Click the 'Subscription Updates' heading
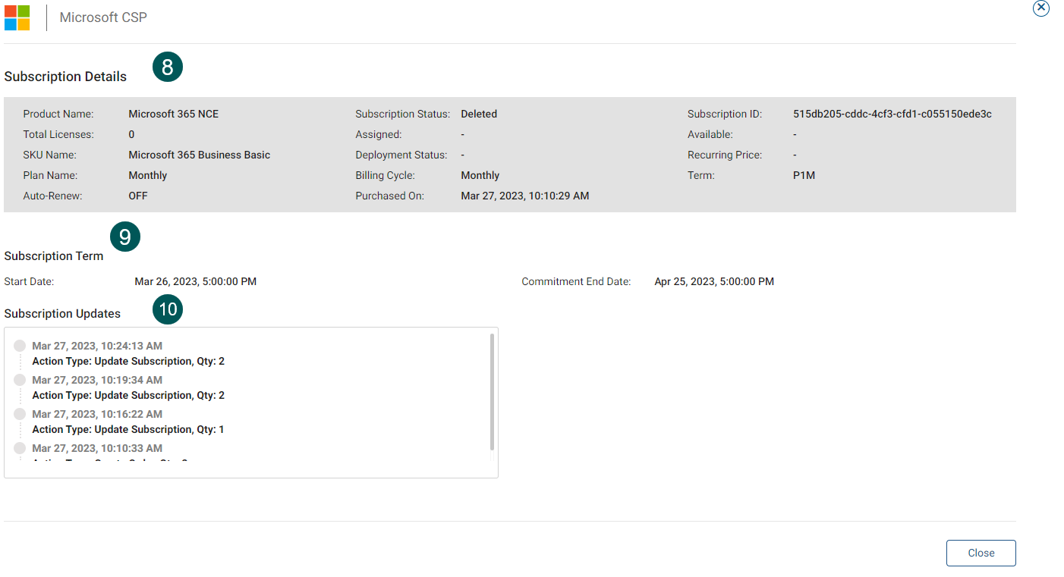 pyautogui.click(x=62, y=314)
